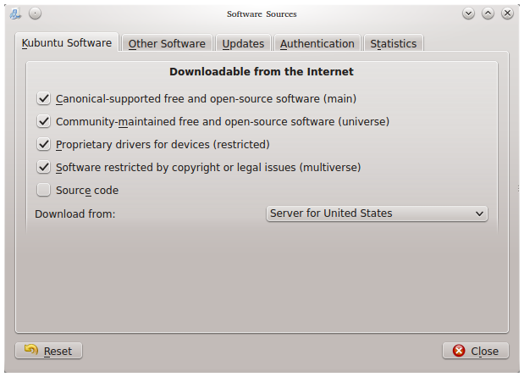Go to the Authentication tab
The height and width of the screenshot is (377, 524).
pyautogui.click(x=317, y=44)
